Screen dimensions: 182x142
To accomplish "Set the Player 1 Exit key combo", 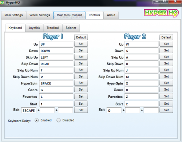I will pos(81,110).
